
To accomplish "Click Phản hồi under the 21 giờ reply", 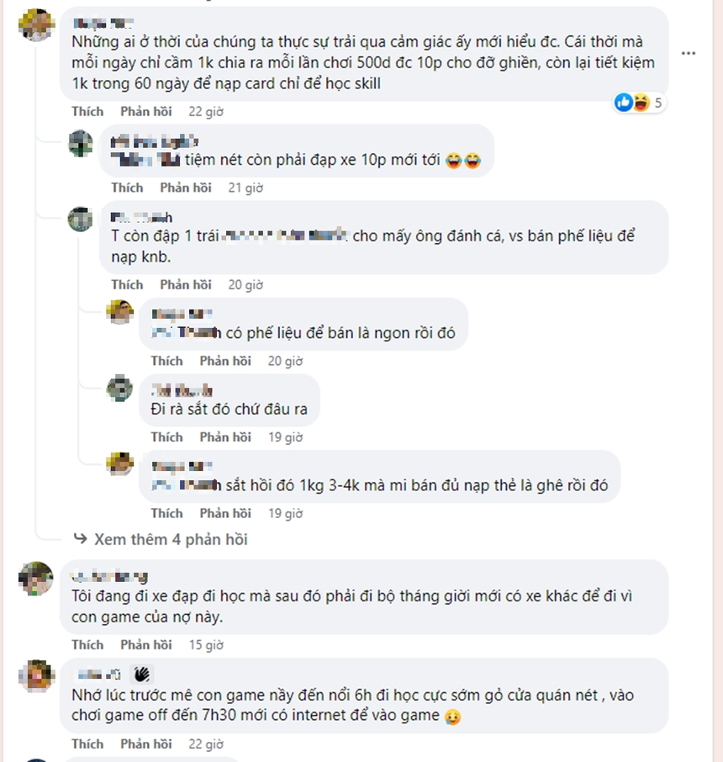I will click(x=186, y=188).
